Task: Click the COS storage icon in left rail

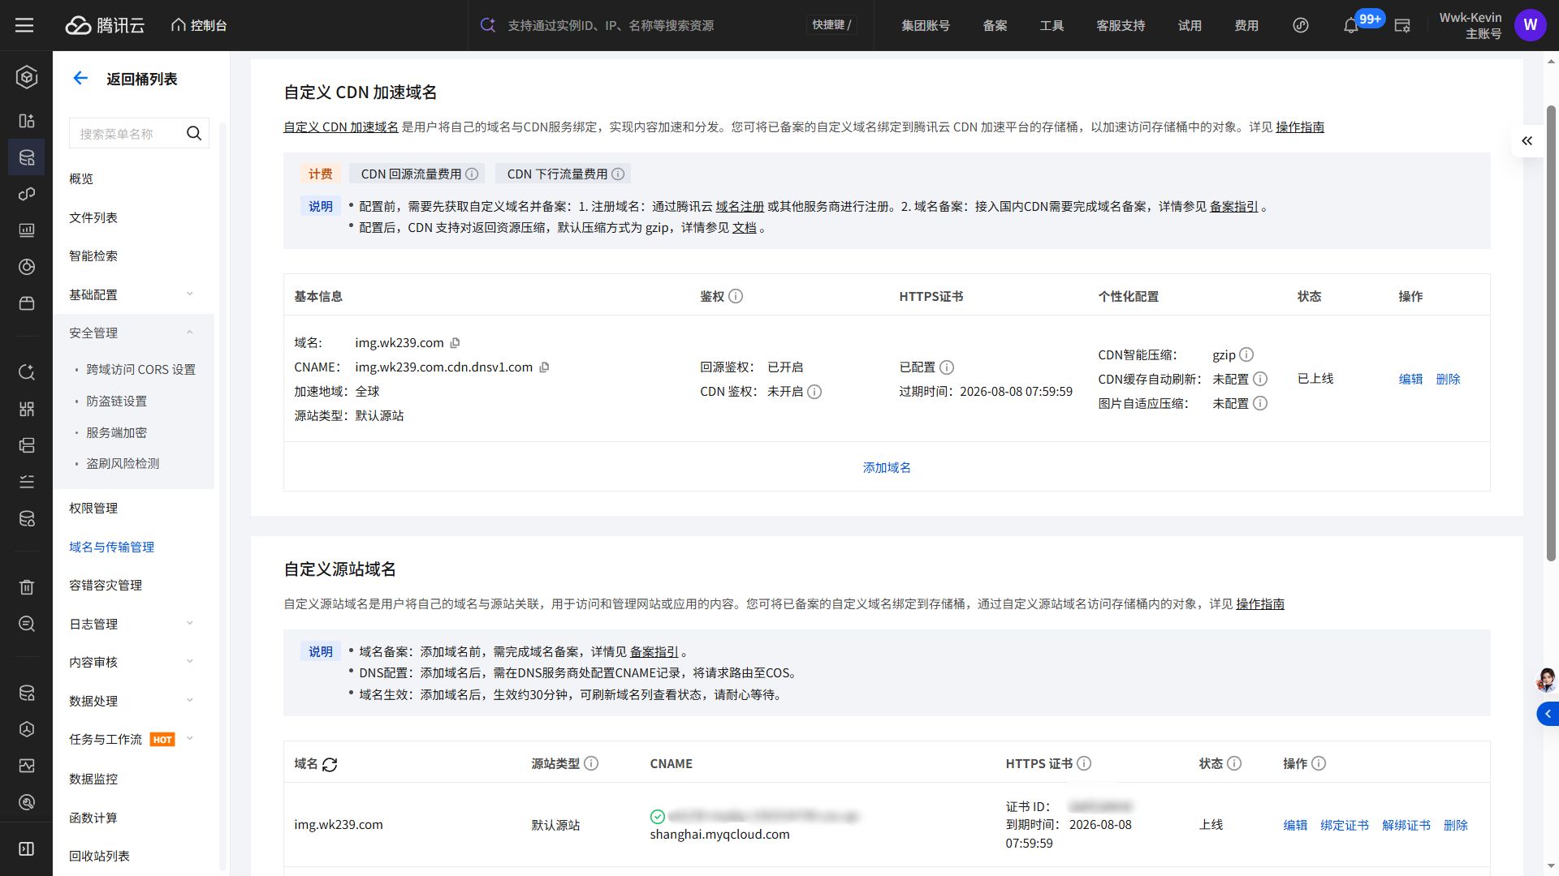Action: click(x=27, y=157)
